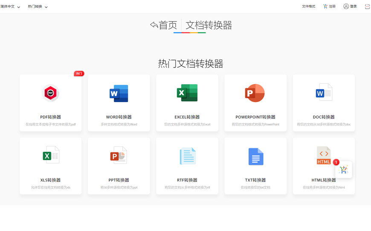Click description 您的文档多种源格式转换为Excel

coord(187,124)
